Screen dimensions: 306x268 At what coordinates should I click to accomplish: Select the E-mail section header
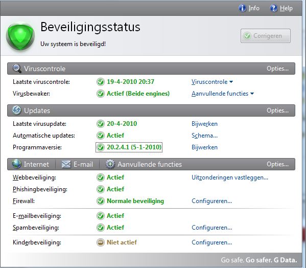pos(77,164)
